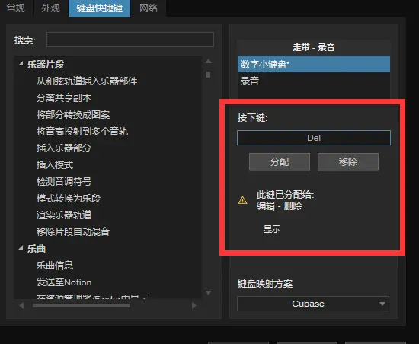
Task: Go to the 网络 tab
Action: click(x=149, y=8)
